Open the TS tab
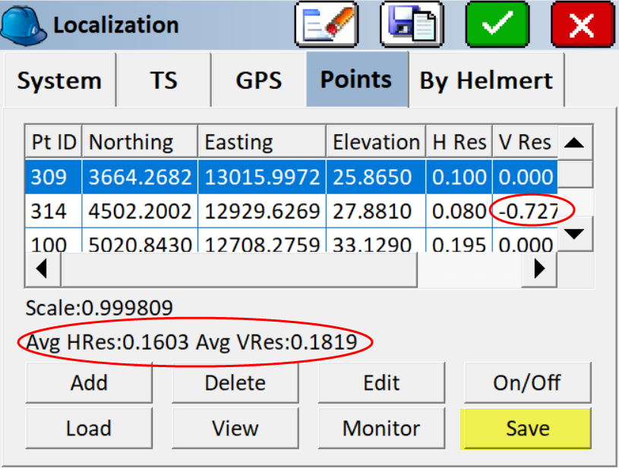This screenshot has width=619, height=468. point(163,81)
